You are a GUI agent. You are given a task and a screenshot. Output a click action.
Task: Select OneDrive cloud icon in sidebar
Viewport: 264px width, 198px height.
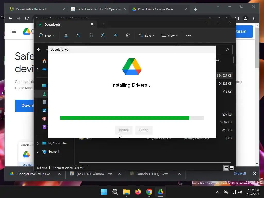[x=44, y=69]
